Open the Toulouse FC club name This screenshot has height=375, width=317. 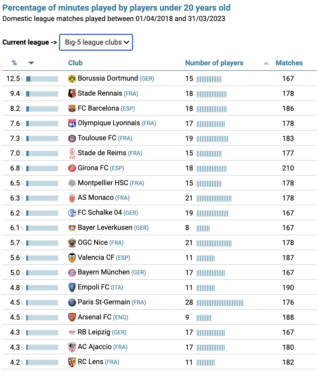tap(97, 138)
